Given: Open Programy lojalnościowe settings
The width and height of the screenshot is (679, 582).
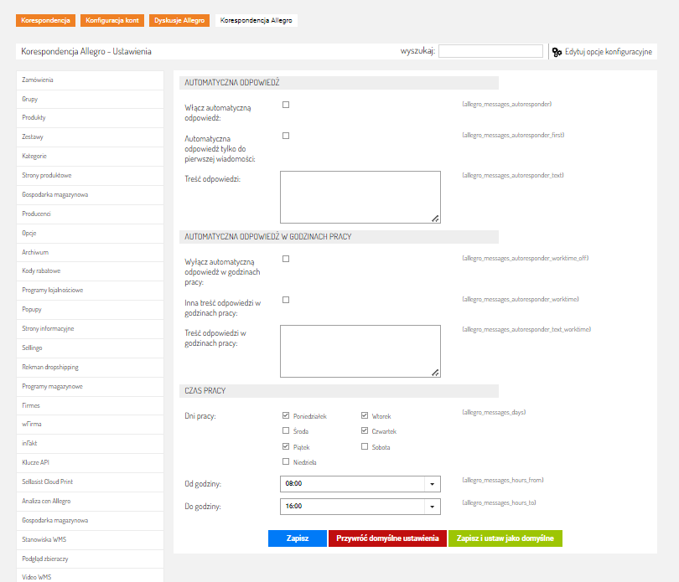Looking at the screenshot, I should coord(90,291).
